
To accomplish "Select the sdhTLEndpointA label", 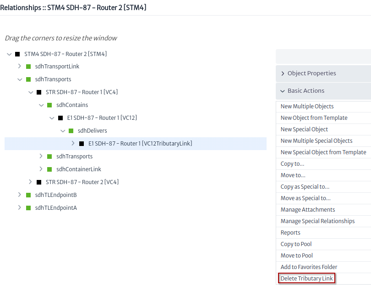I will click(56, 208).
